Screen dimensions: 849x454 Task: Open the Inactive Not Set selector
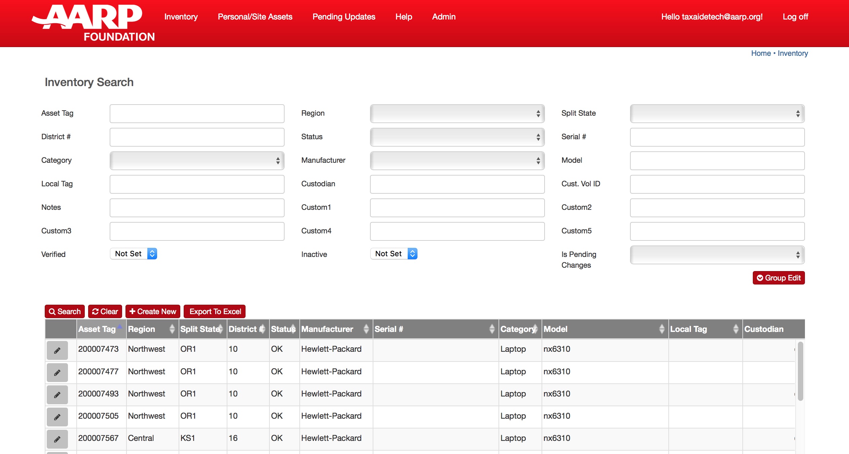pos(394,254)
